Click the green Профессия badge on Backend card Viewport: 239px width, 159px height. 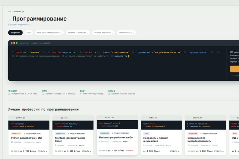click(x=105, y=133)
